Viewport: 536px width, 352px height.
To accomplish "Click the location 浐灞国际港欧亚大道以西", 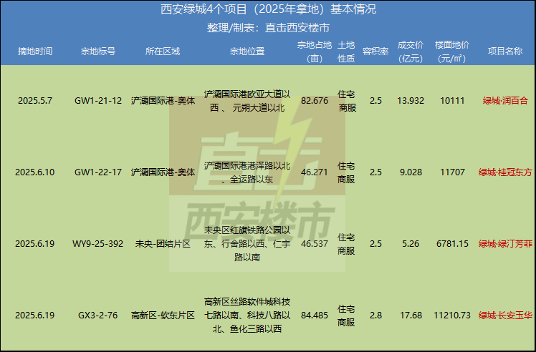I will point(247,101).
